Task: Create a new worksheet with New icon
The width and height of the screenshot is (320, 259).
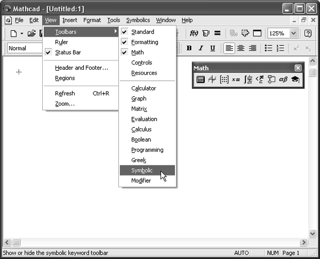Action: (x=14, y=34)
